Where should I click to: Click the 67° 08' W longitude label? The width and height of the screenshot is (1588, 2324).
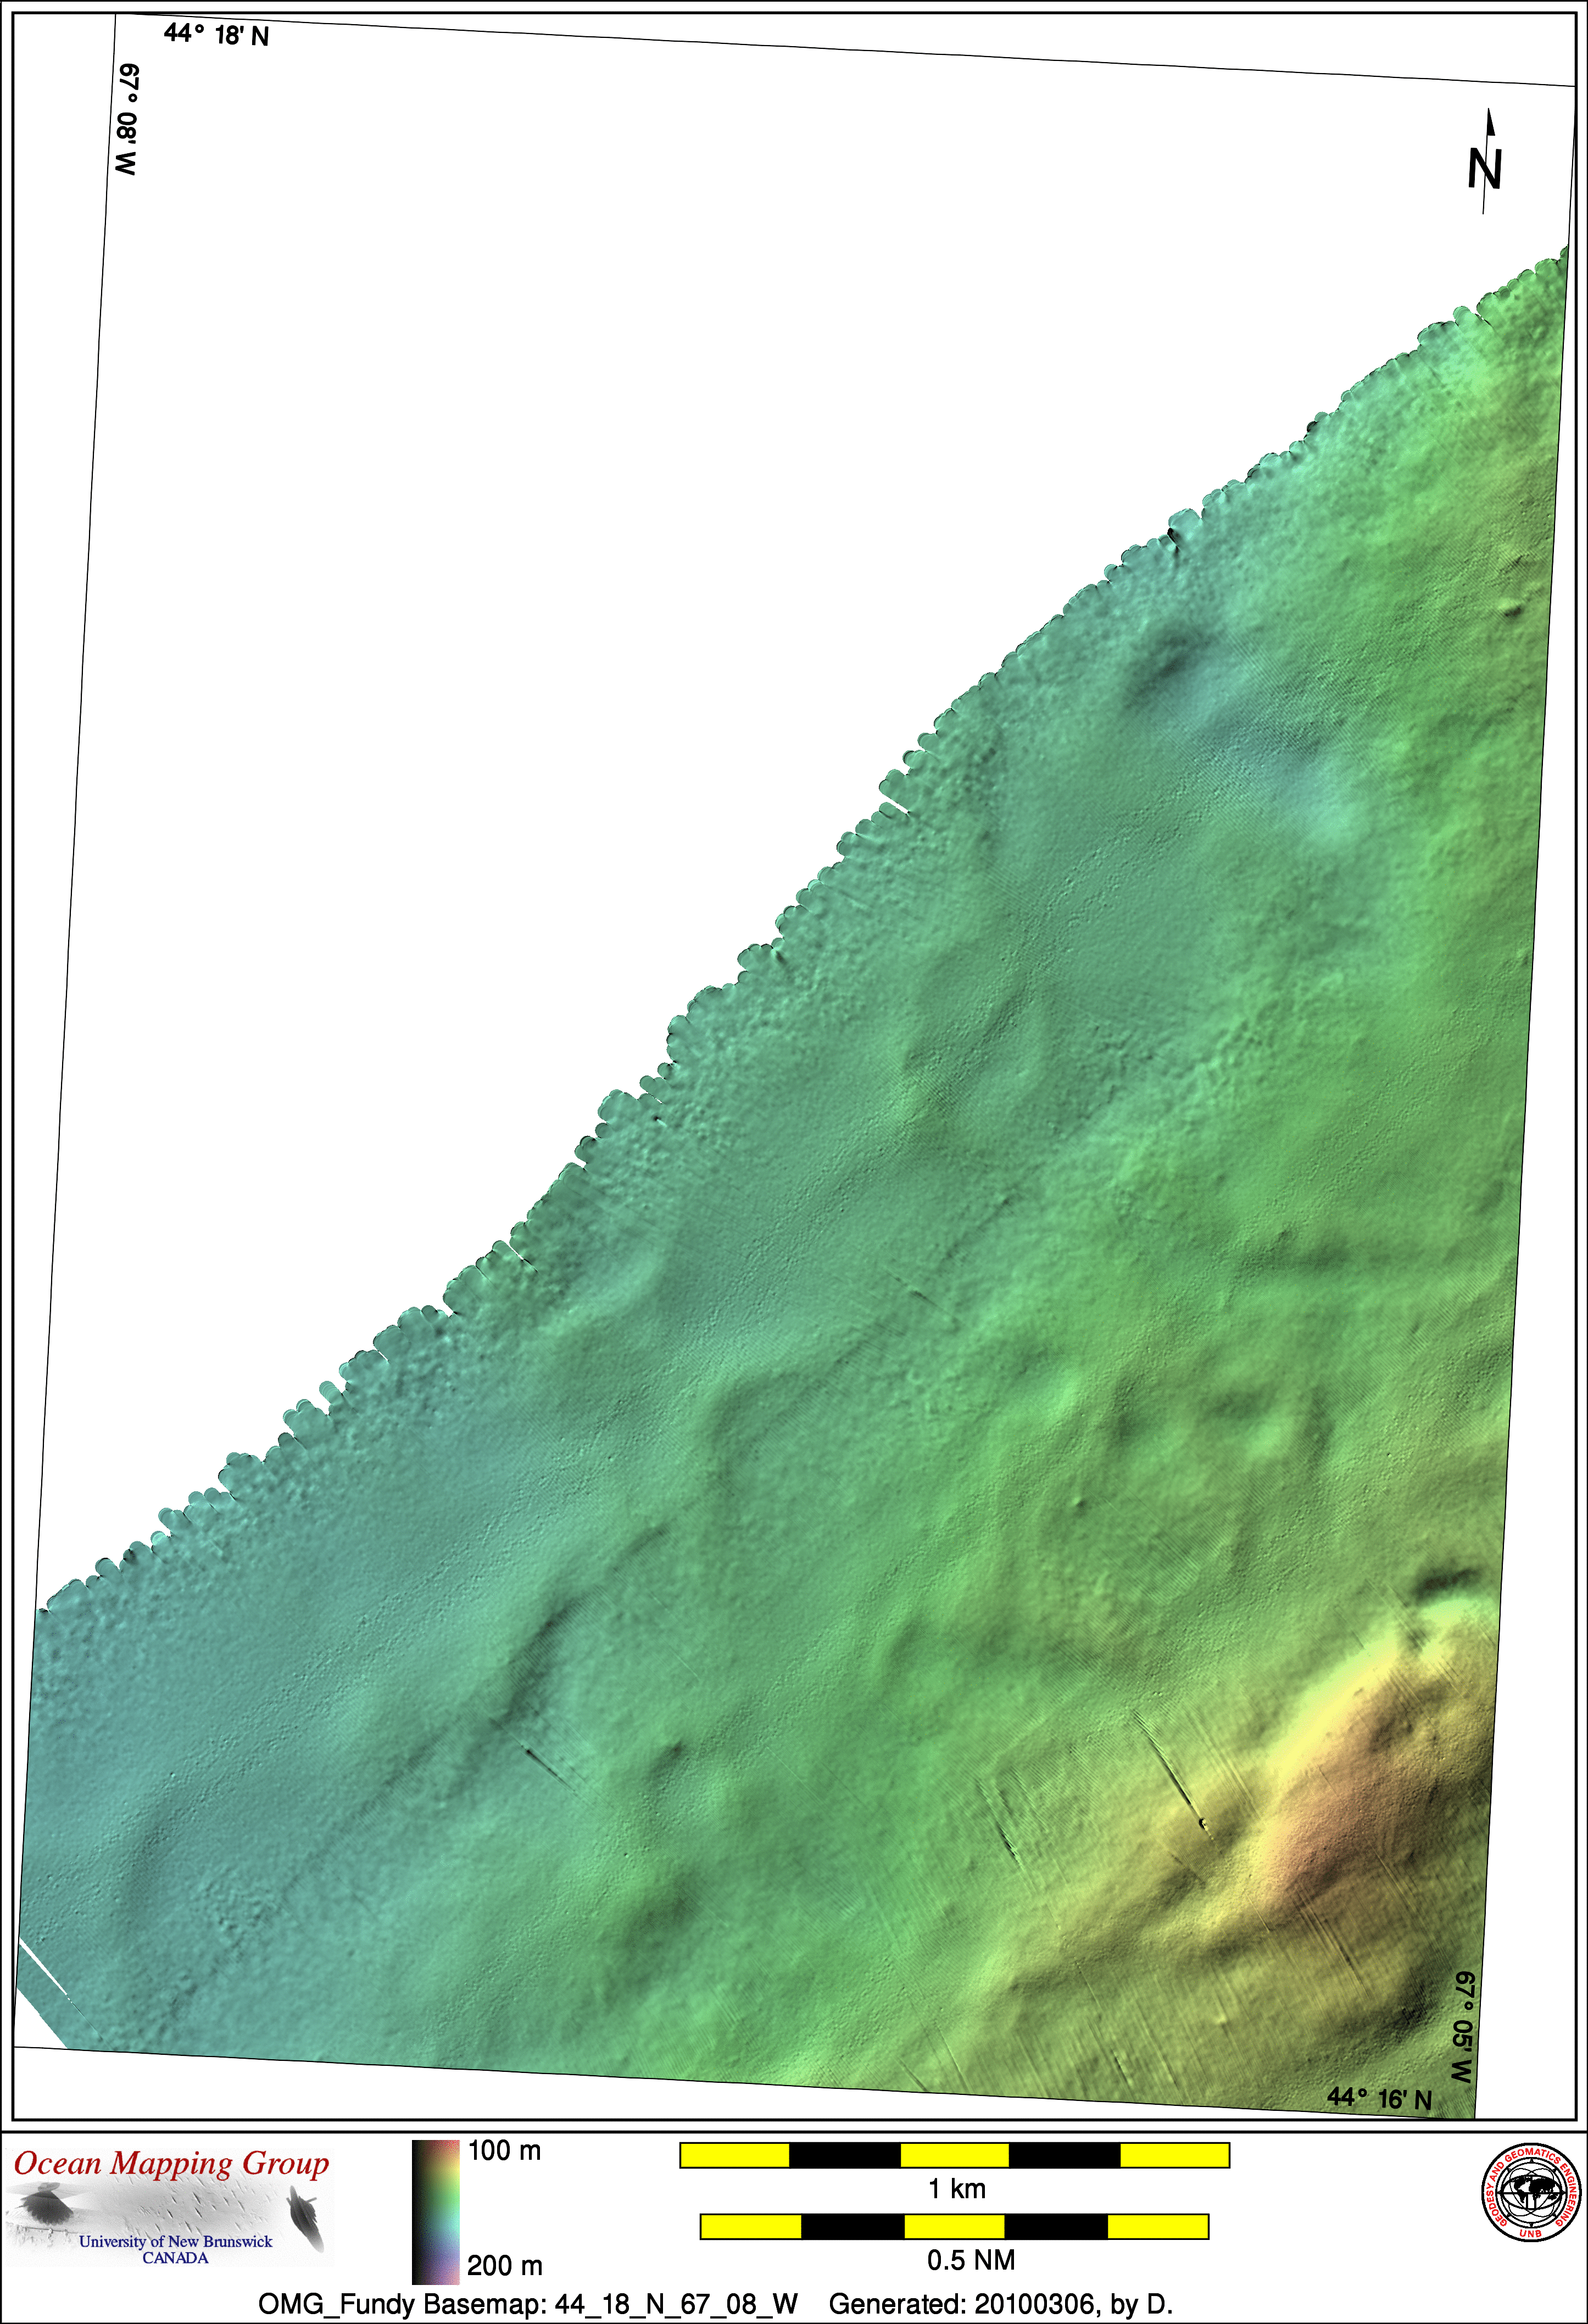pyautogui.click(x=127, y=120)
